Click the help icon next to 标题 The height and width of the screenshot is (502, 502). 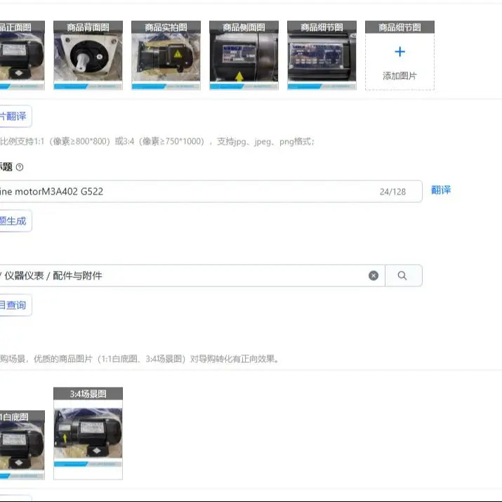tap(20, 167)
